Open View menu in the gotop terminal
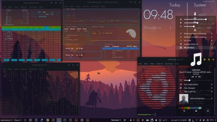Viewport: 217px width, 122px height. click(x=78, y=6)
